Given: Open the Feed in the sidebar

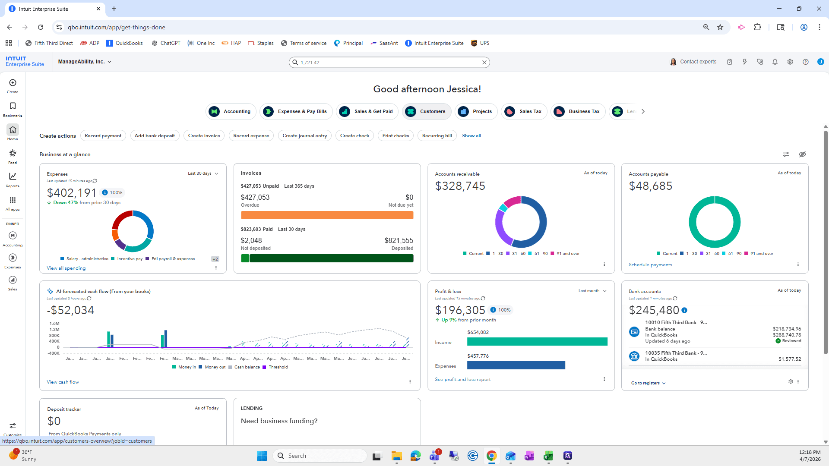Looking at the screenshot, I should coord(13,157).
